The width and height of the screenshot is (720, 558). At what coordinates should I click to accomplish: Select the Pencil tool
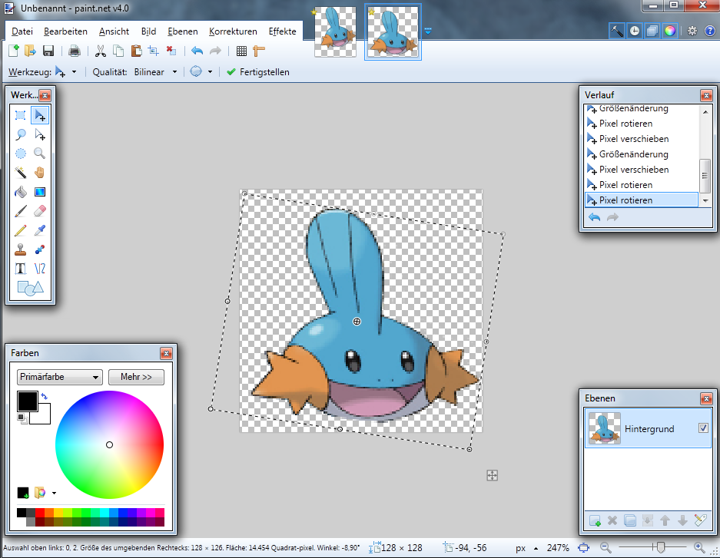coord(20,230)
